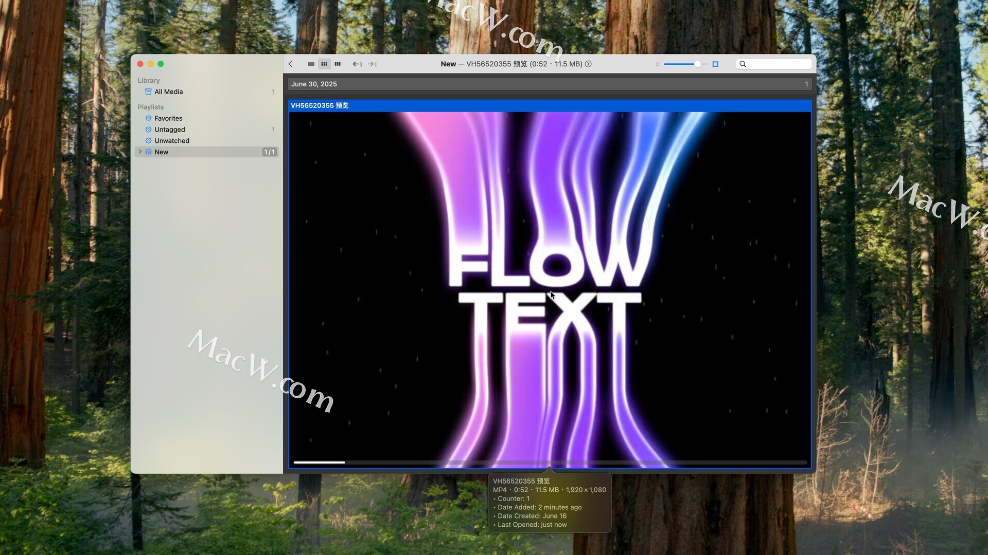Switch to column view
Screen dimensions: 988x555
[x=338, y=64]
